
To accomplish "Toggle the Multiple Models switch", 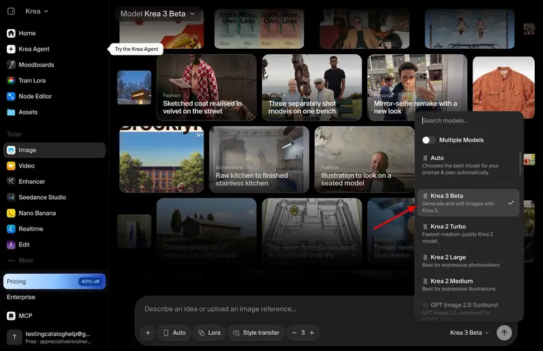I will pos(428,140).
